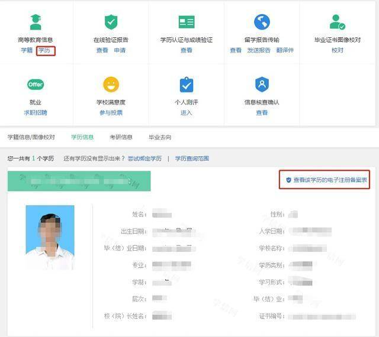379x337 pixels.
Task: Open 翻译件 under 留学报告传输
Action: click(x=285, y=51)
